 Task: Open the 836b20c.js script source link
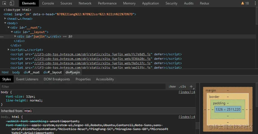[92, 59]
